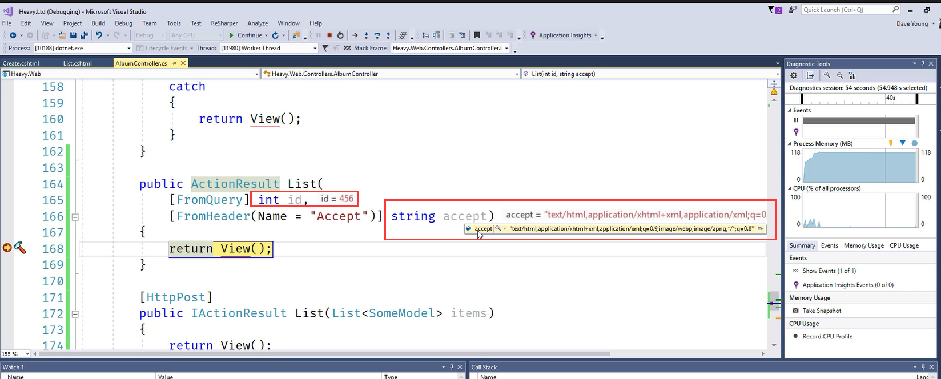Open Diagnostic Tools settings gear
Image resolution: width=941 pixels, height=379 pixels.
click(x=794, y=75)
